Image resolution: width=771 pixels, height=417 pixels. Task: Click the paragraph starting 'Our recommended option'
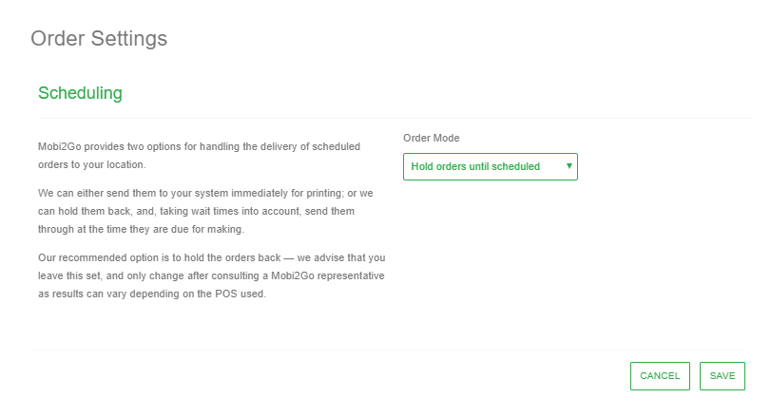click(210, 275)
